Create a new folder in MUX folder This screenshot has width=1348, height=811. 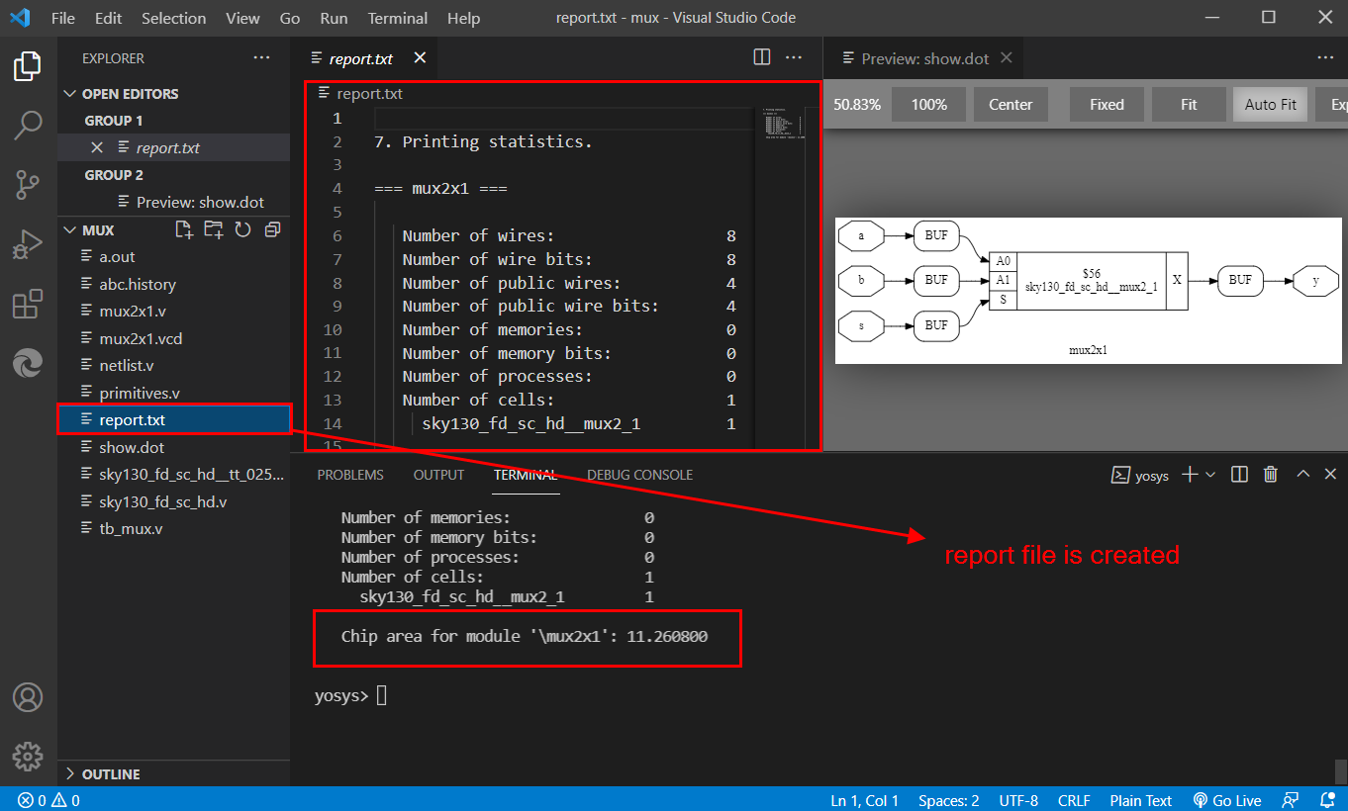coord(214,229)
